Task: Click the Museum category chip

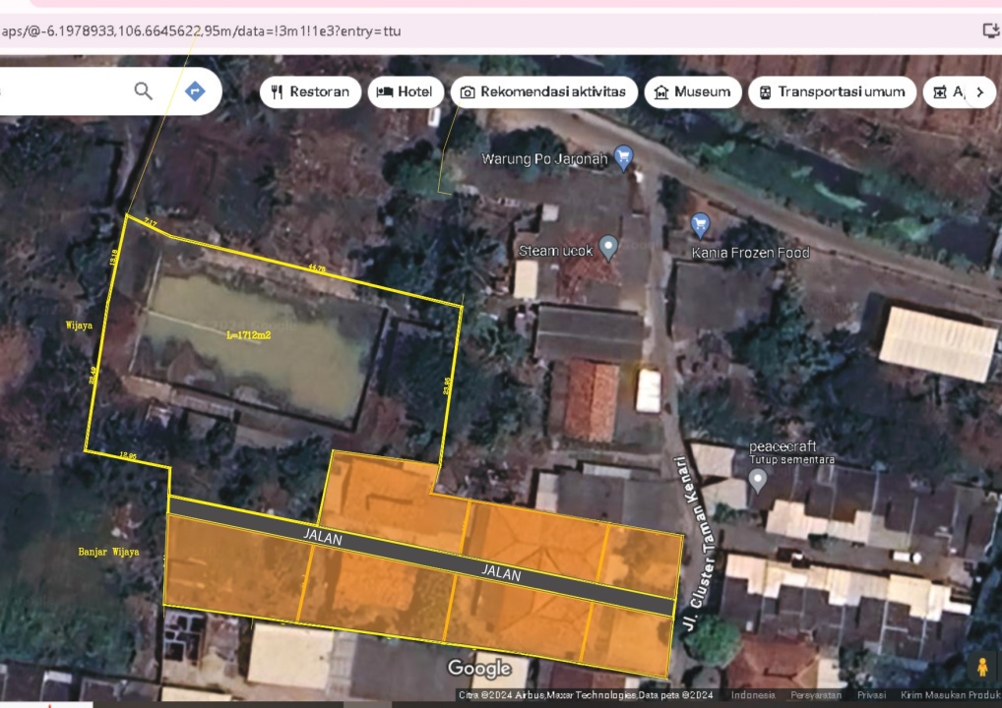Action: [693, 92]
